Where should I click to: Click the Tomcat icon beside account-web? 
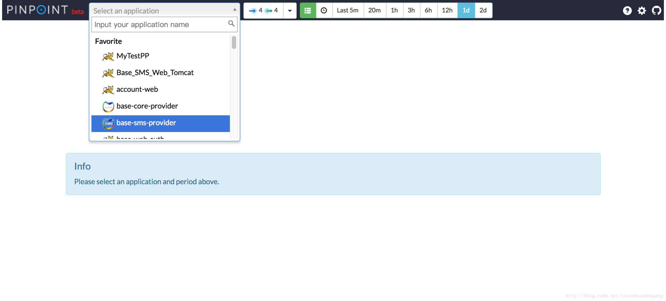click(x=108, y=90)
